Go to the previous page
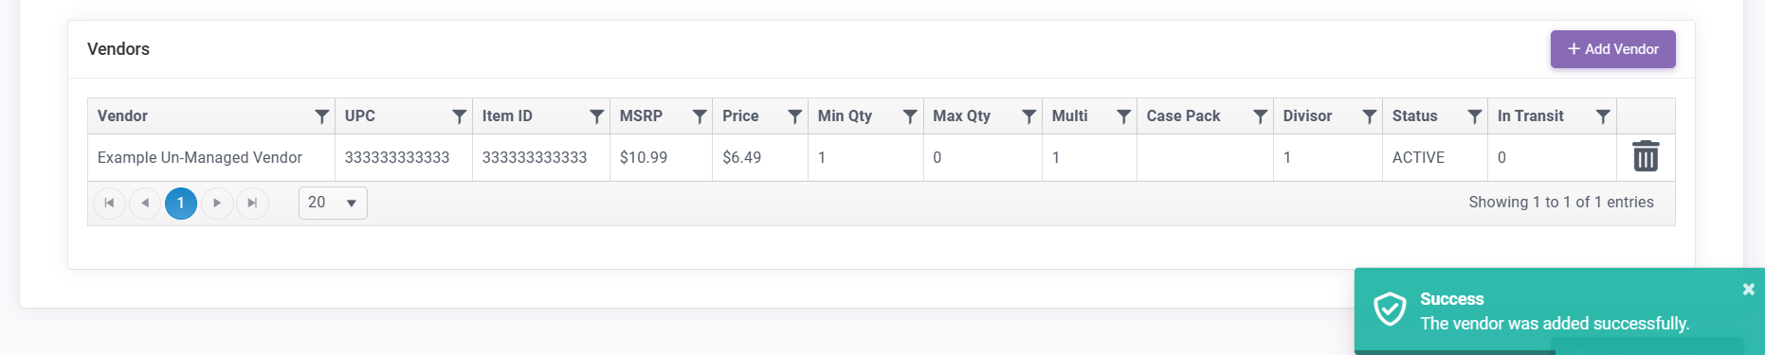 pos(145,203)
